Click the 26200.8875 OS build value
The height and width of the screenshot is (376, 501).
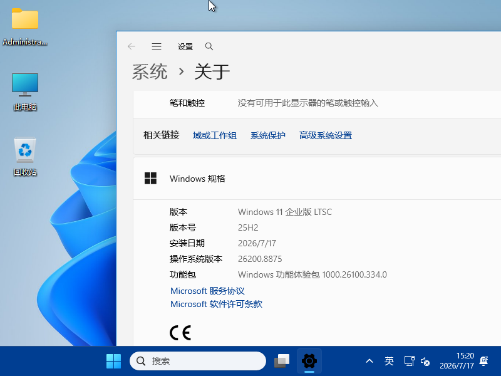click(x=260, y=259)
